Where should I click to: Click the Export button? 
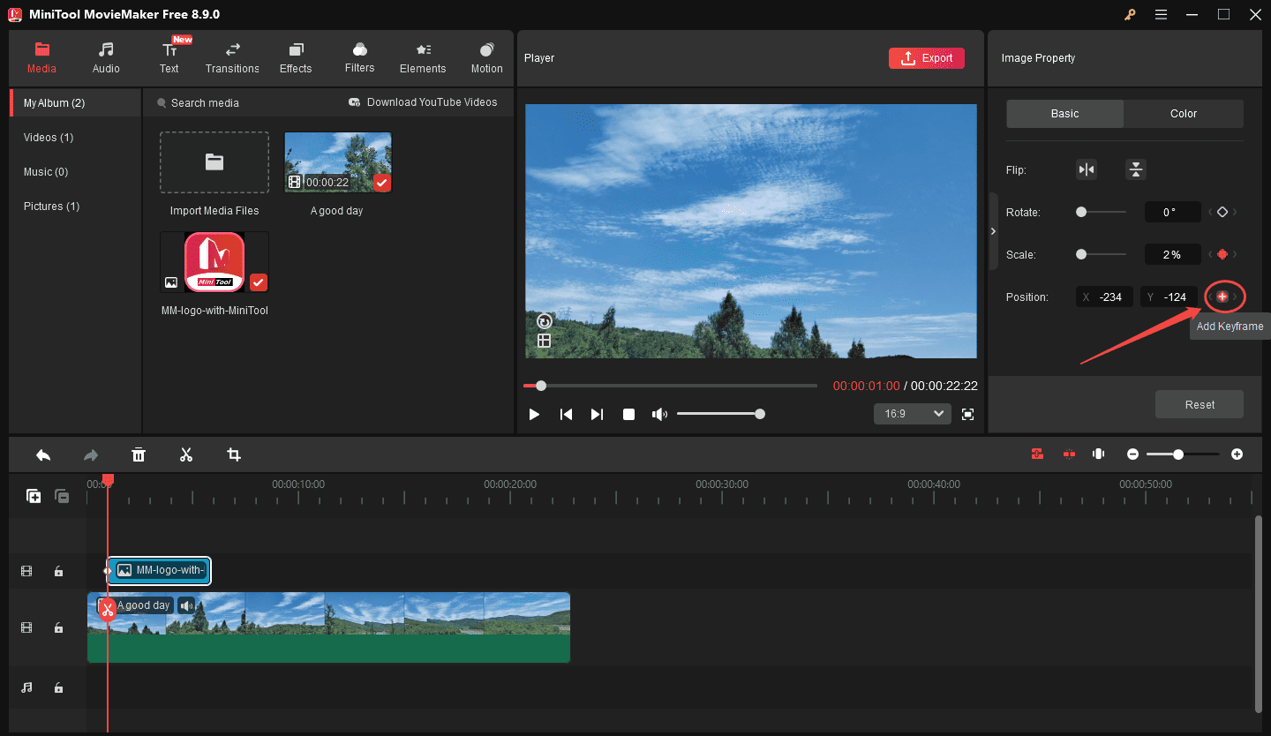click(927, 58)
